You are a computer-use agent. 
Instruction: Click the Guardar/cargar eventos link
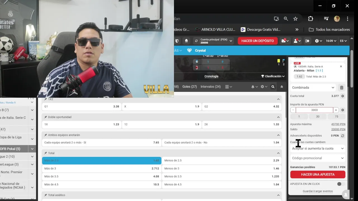coord(318,192)
